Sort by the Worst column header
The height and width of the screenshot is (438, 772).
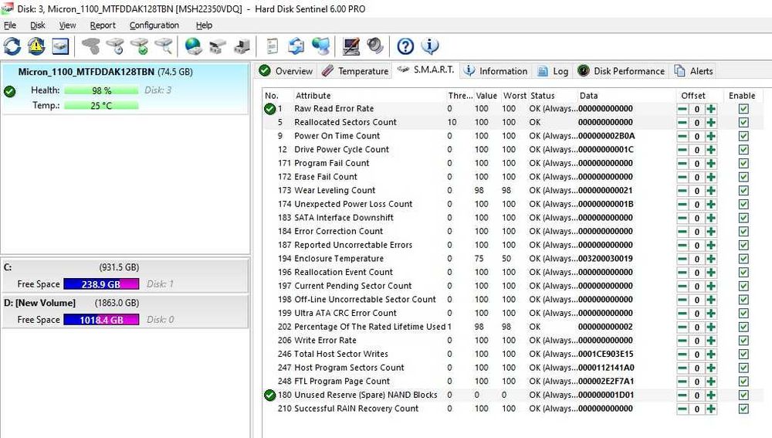click(514, 96)
